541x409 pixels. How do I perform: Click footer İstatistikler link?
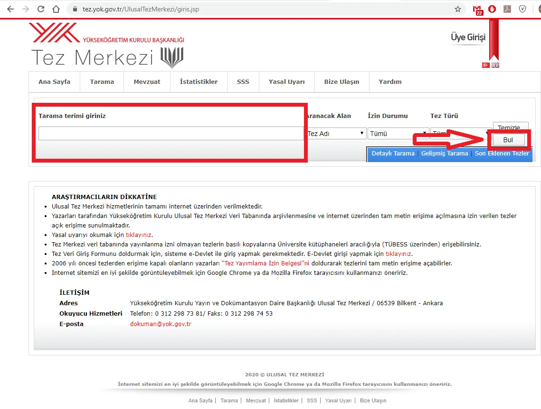click(286, 401)
